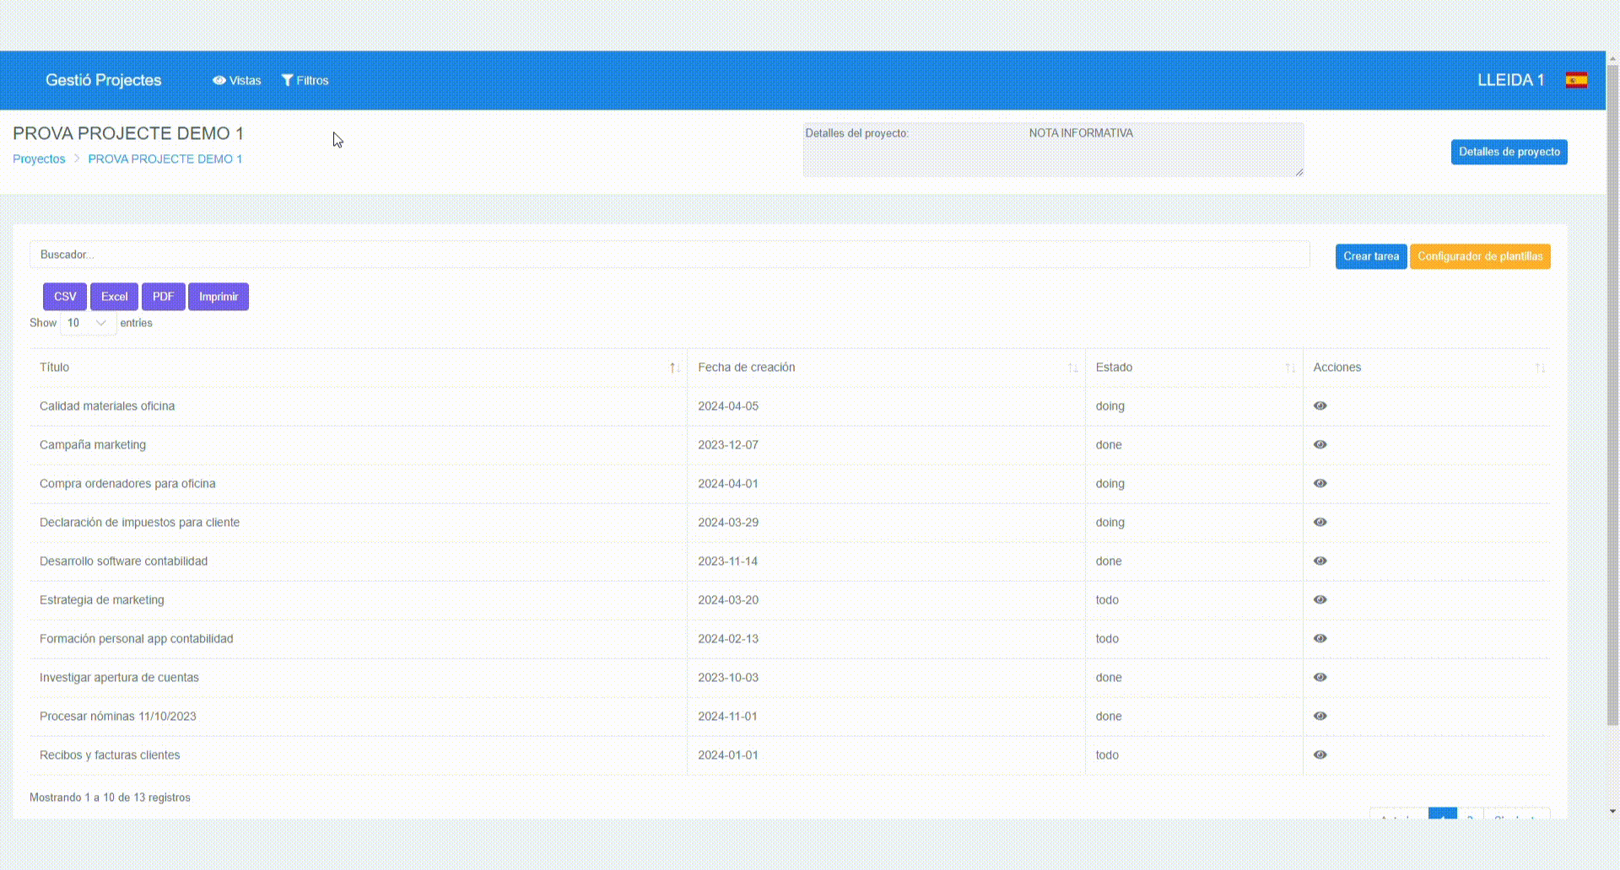The width and height of the screenshot is (1620, 870).
Task: Go to page 2 of the task list
Action: [x=1470, y=818]
